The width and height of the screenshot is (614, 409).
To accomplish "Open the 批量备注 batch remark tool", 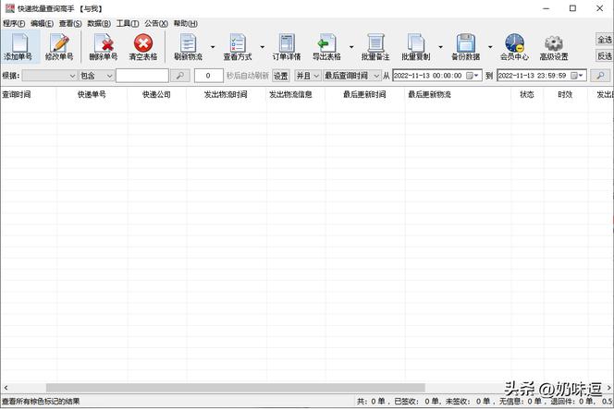I will (375, 46).
